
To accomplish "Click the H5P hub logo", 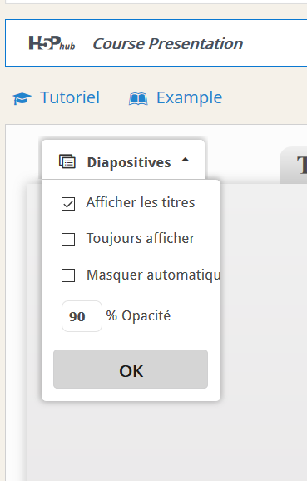I will click(x=52, y=43).
